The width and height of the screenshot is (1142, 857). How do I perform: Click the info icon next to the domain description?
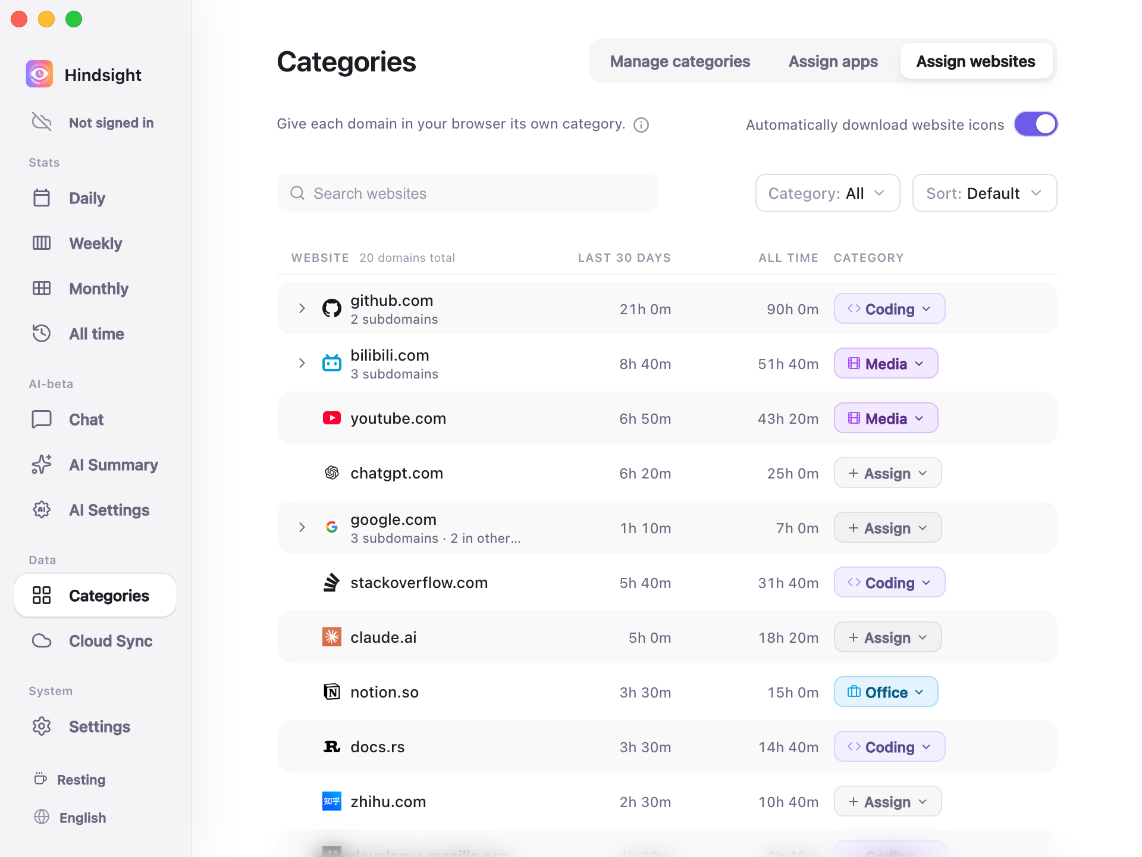tap(641, 125)
